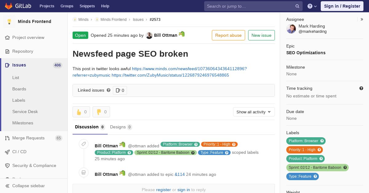
Task: Click help icon on sidebar Priority label
Action: pos(319,150)
